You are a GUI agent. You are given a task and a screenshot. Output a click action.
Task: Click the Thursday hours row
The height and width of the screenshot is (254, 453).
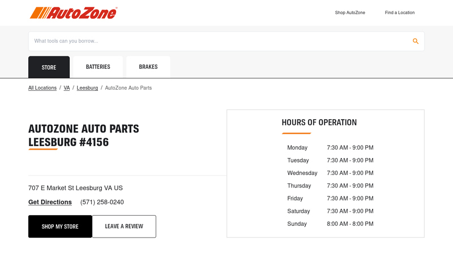pos(330,186)
